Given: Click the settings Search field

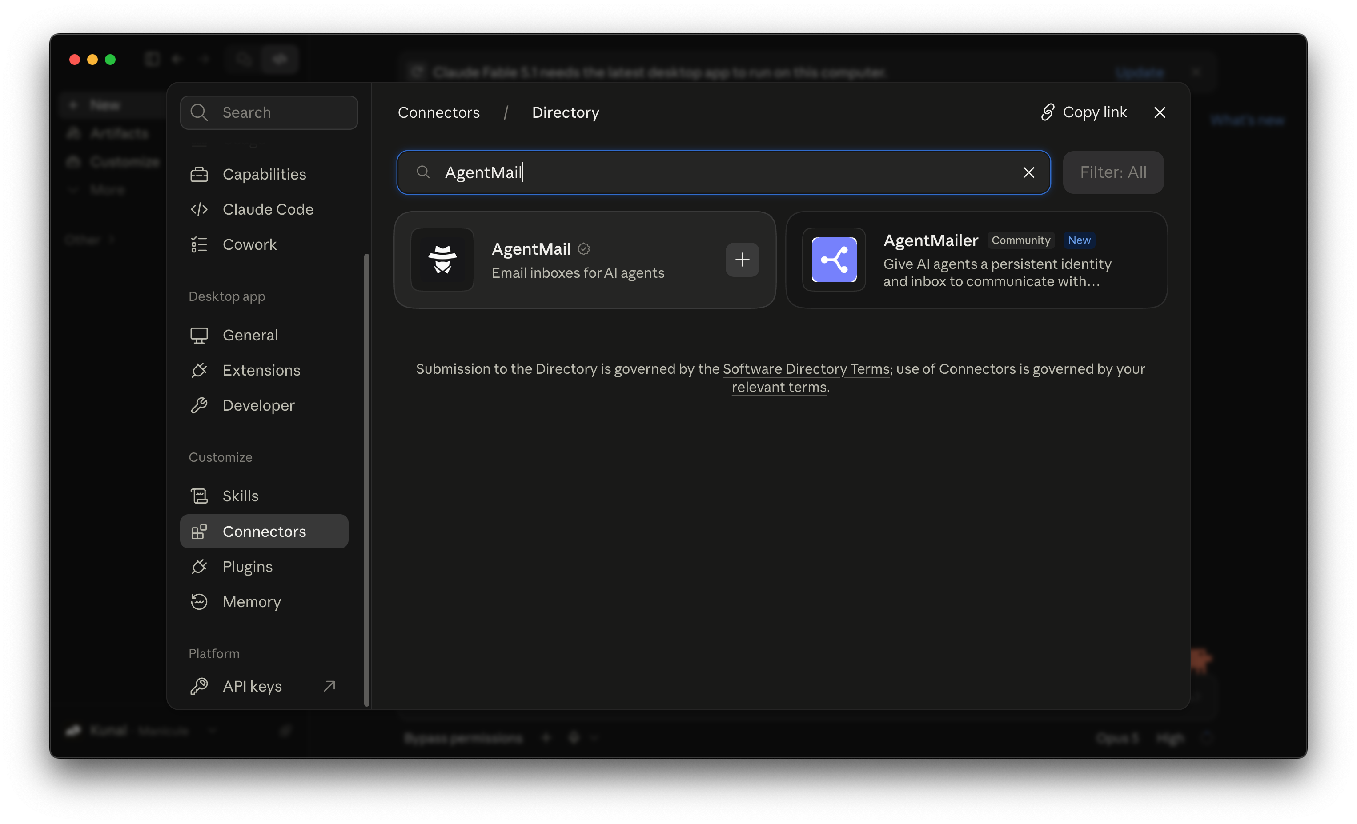Looking at the screenshot, I should pyautogui.click(x=269, y=112).
